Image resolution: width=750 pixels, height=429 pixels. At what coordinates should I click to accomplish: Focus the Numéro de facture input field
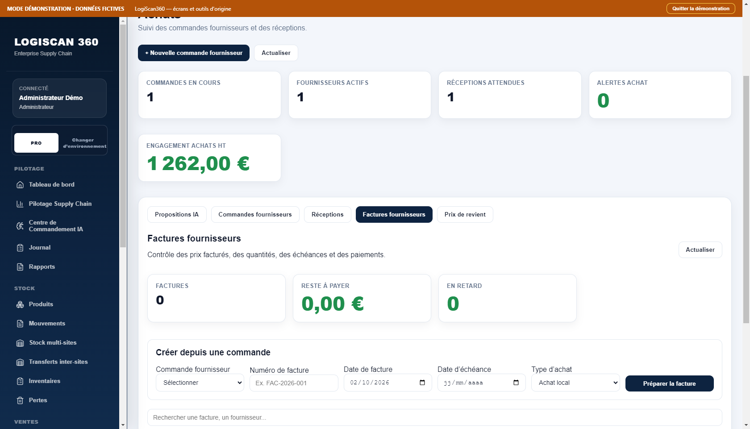pyautogui.click(x=294, y=383)
